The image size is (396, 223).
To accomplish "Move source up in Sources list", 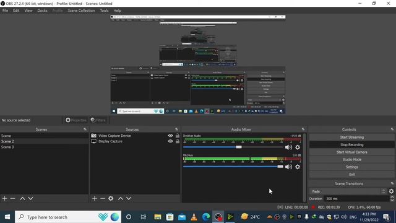I will coord(121,198).
